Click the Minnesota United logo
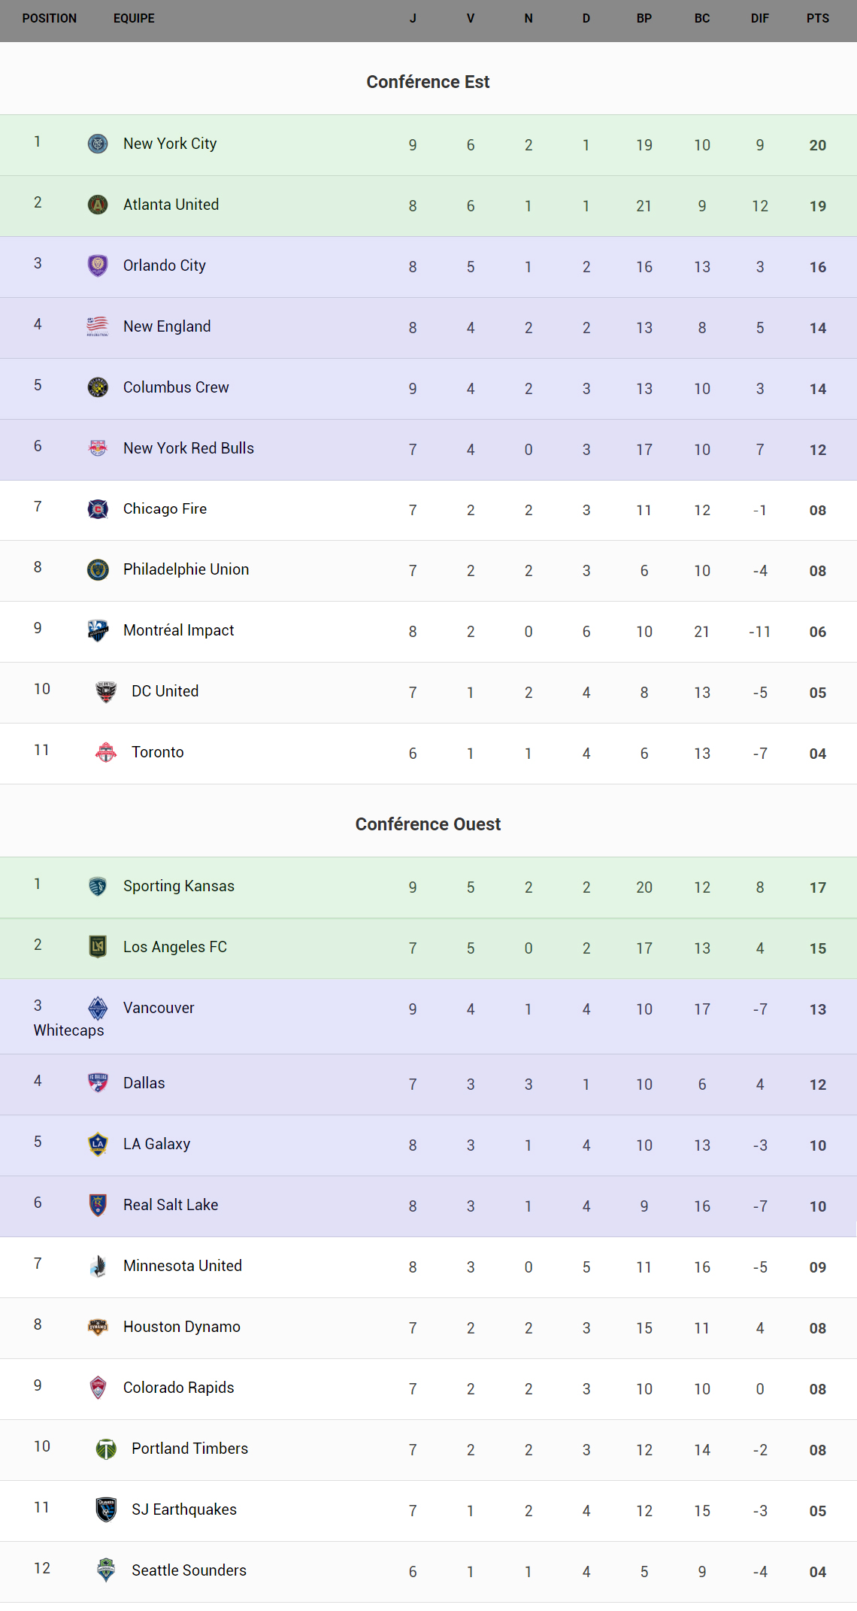Screen dimensions: 857x1611 pos(98,1266)
